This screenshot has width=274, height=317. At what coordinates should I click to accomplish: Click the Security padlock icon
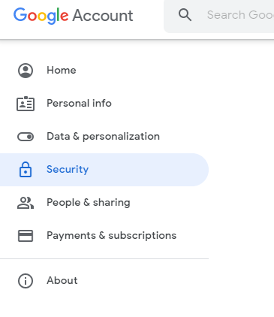pos(26,170)
